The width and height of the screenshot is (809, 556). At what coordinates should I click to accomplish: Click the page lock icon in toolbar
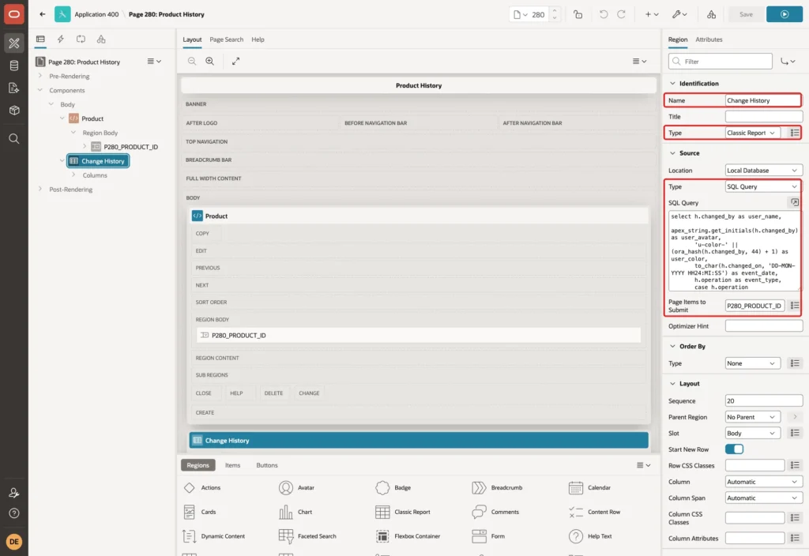pos(578,14)
